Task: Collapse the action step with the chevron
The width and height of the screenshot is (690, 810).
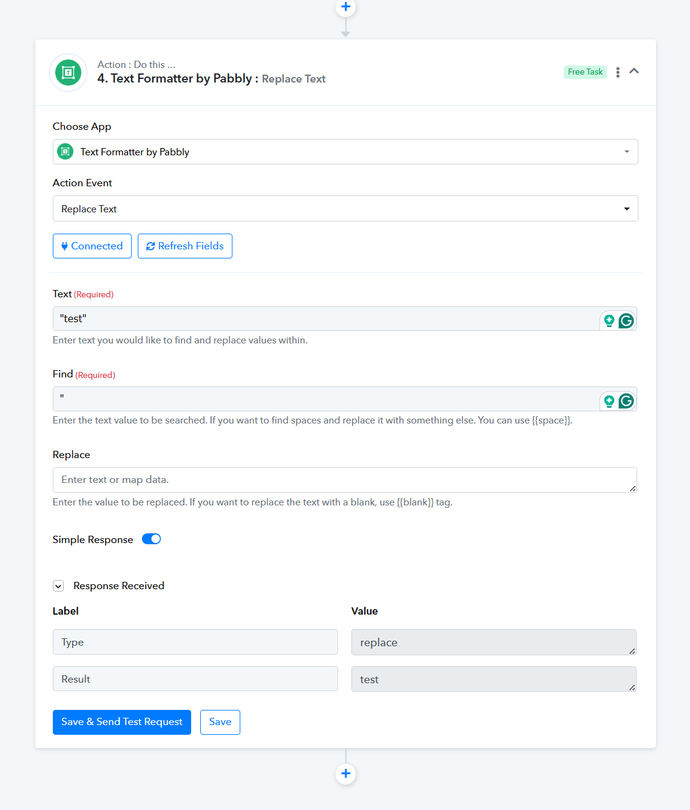Action: 634,71
